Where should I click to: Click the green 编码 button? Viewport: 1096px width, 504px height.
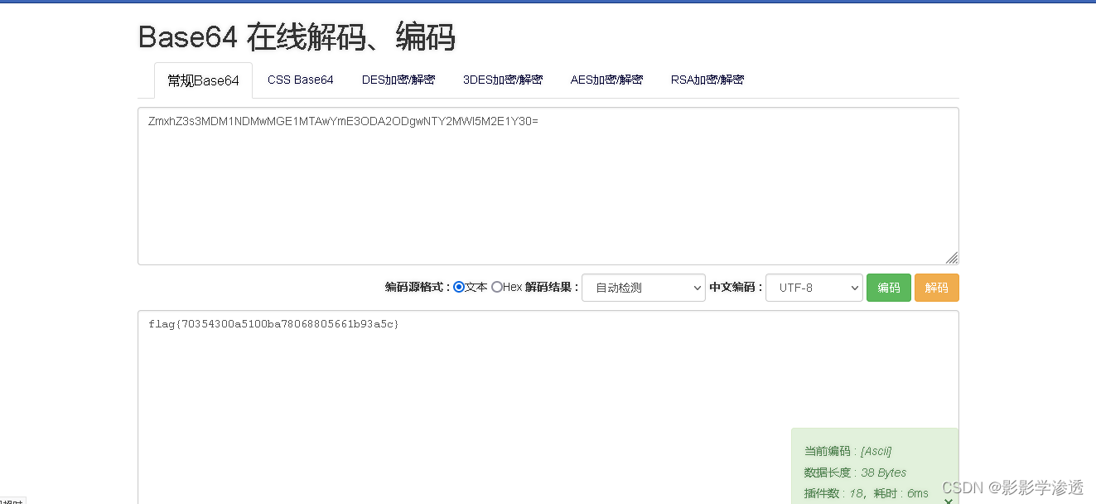888,288
